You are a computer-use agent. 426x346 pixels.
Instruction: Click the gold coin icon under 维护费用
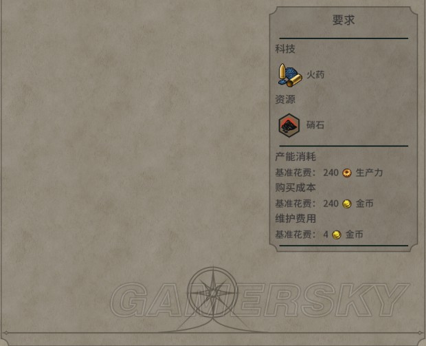[337, 235]
